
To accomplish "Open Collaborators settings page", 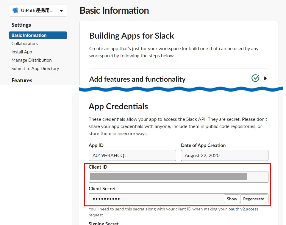I will click(25, 43).
